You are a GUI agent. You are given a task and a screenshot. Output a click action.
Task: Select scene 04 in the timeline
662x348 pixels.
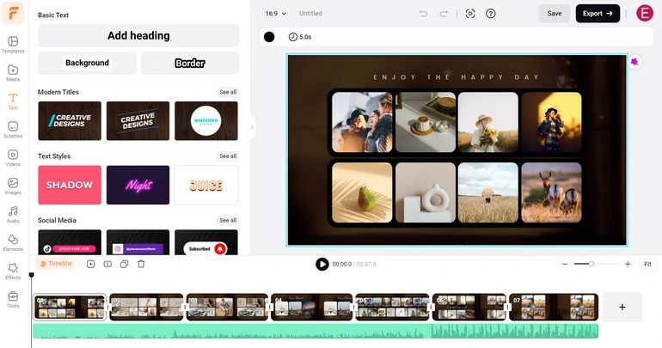[x=311, y=307]
